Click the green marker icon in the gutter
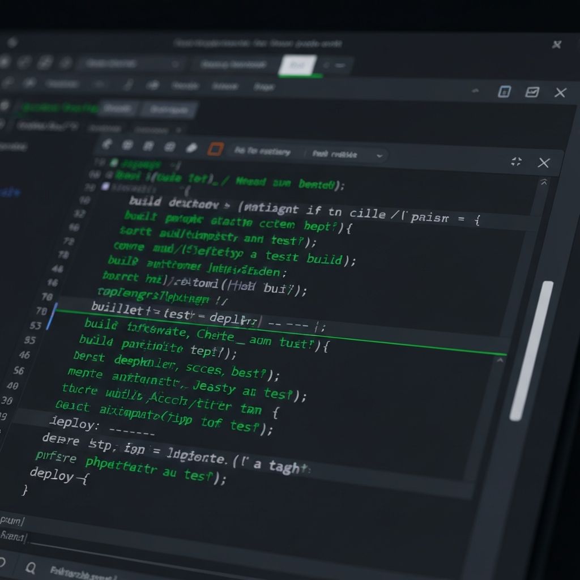Screen dimensions: 580x580 114,163
